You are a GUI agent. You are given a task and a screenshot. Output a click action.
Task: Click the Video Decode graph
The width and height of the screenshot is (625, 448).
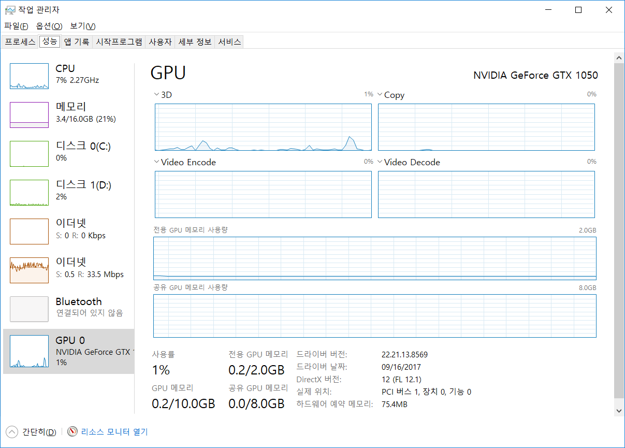click(486, 195)
